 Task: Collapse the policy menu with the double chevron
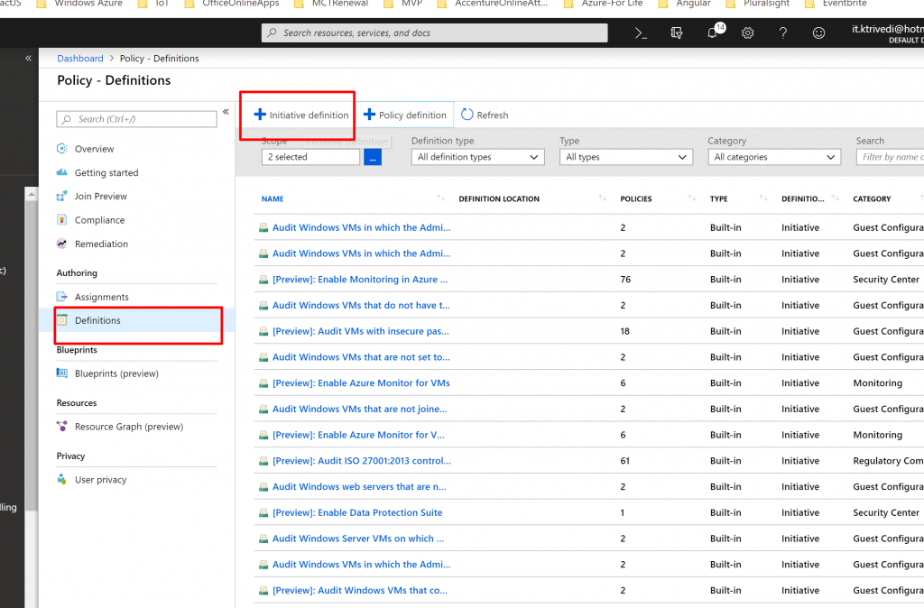click(x=226, y=112)
